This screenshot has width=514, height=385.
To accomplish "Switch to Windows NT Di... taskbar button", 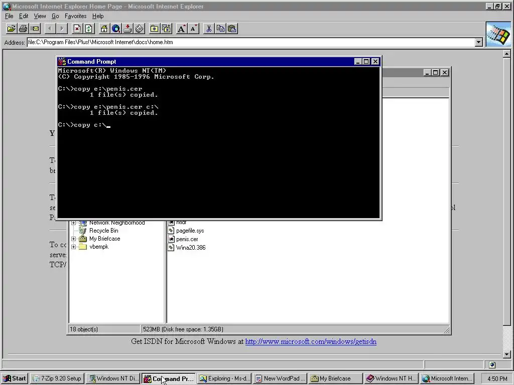I will (x=114, y=378).
